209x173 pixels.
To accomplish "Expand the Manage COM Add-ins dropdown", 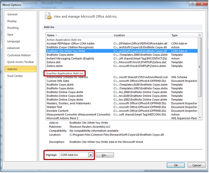I will pos(91,155).
